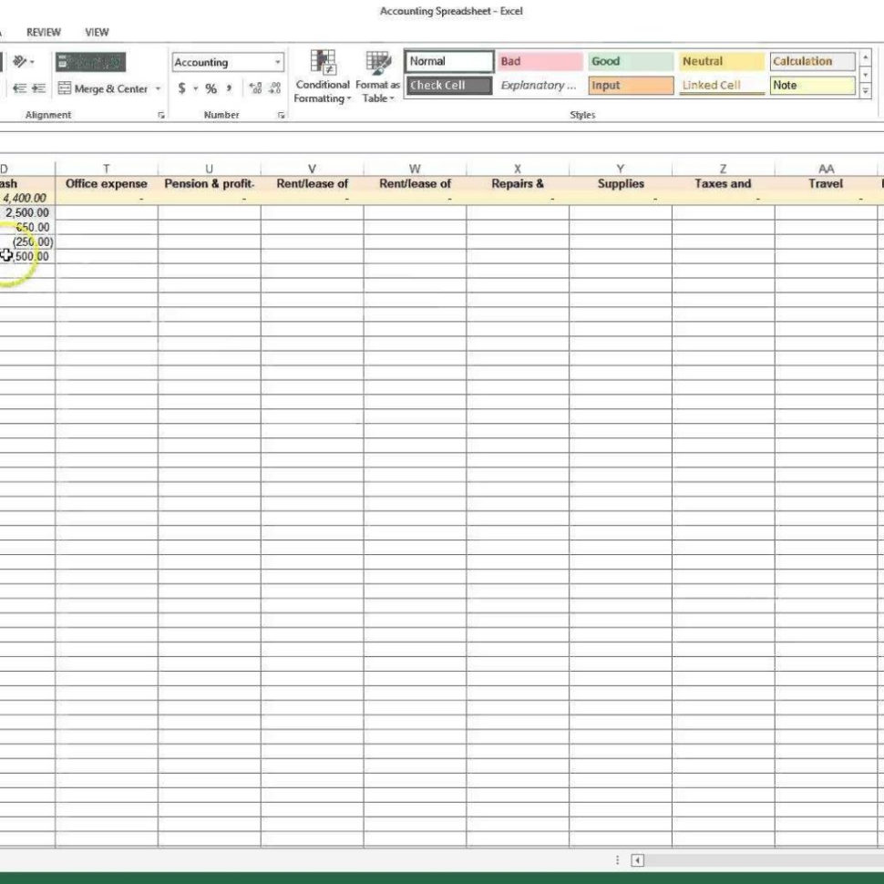Open the Merge & Center dropdown arrow
Image resolution: width=884 pixels, height=884 pixels.
point(159,88)
